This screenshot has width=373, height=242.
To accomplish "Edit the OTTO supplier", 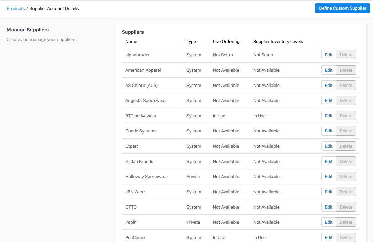I will coord(328,207).
